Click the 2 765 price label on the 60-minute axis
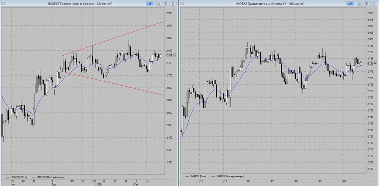The width and height of the screenshot is (379, 186). click(370, 84)
